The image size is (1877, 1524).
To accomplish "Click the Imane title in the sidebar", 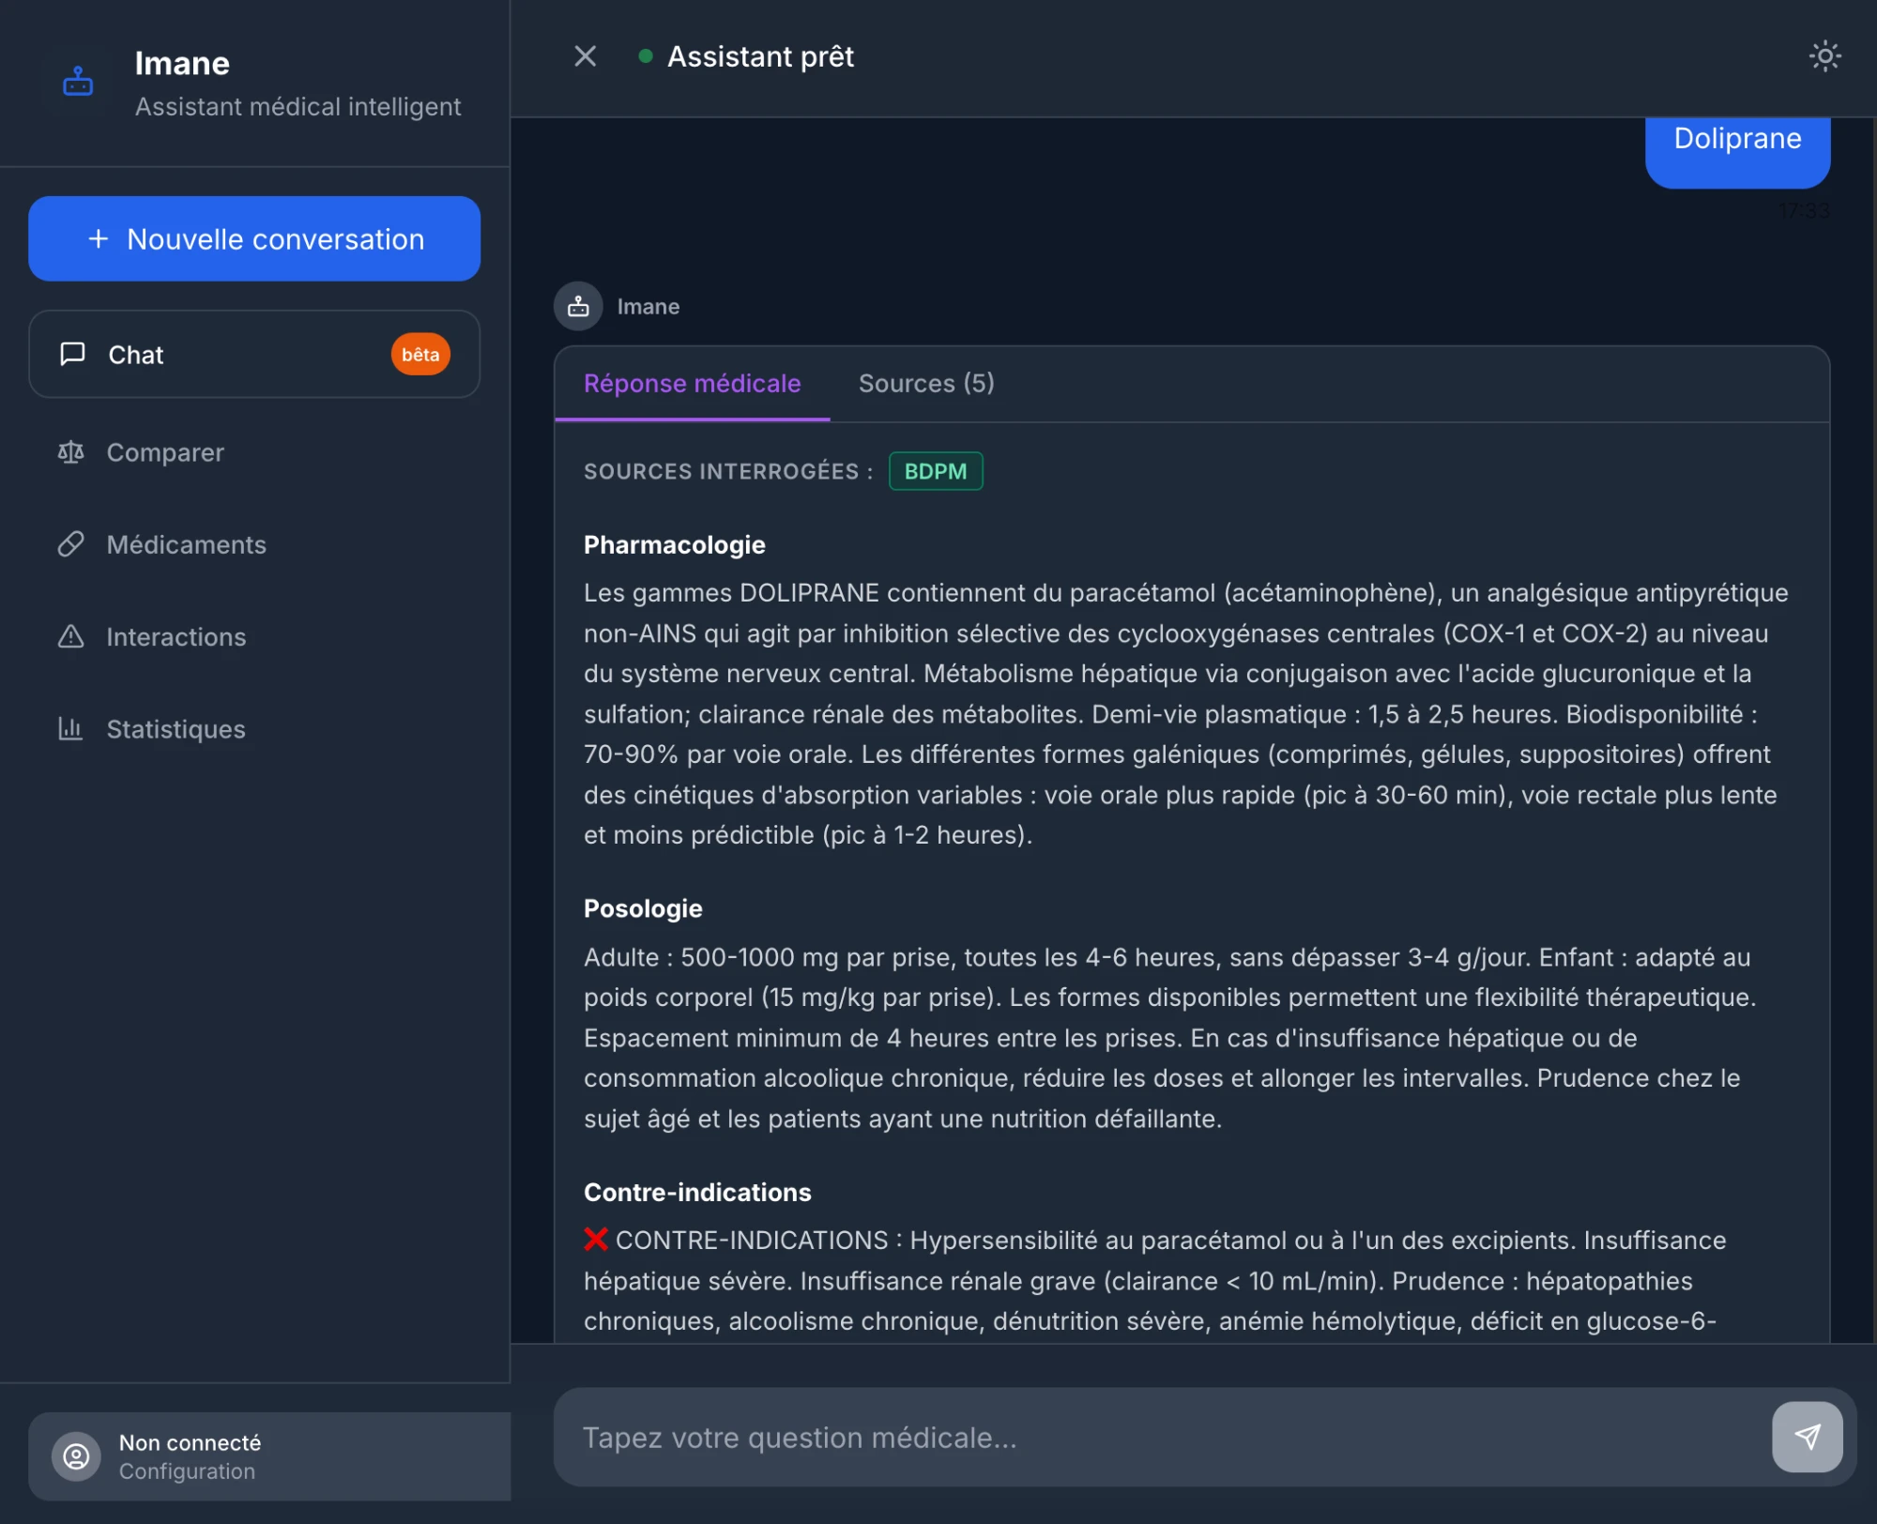I will point(182,63).
